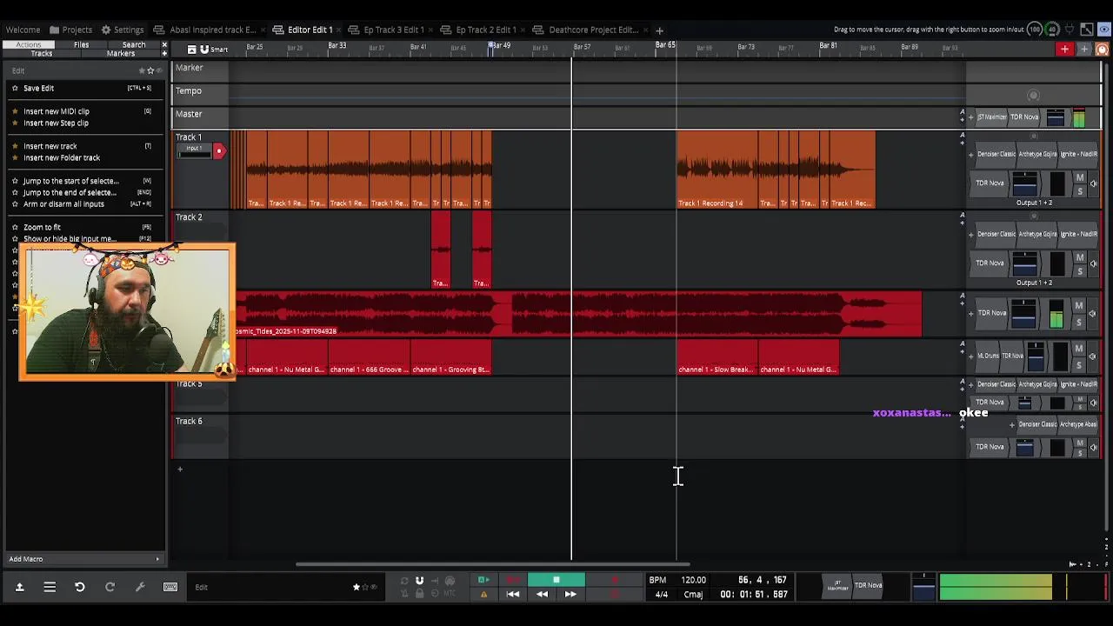Open the keyboard shortcuts icon
The width and height of the screenshot is (1113, 626).
click(170, 588)
